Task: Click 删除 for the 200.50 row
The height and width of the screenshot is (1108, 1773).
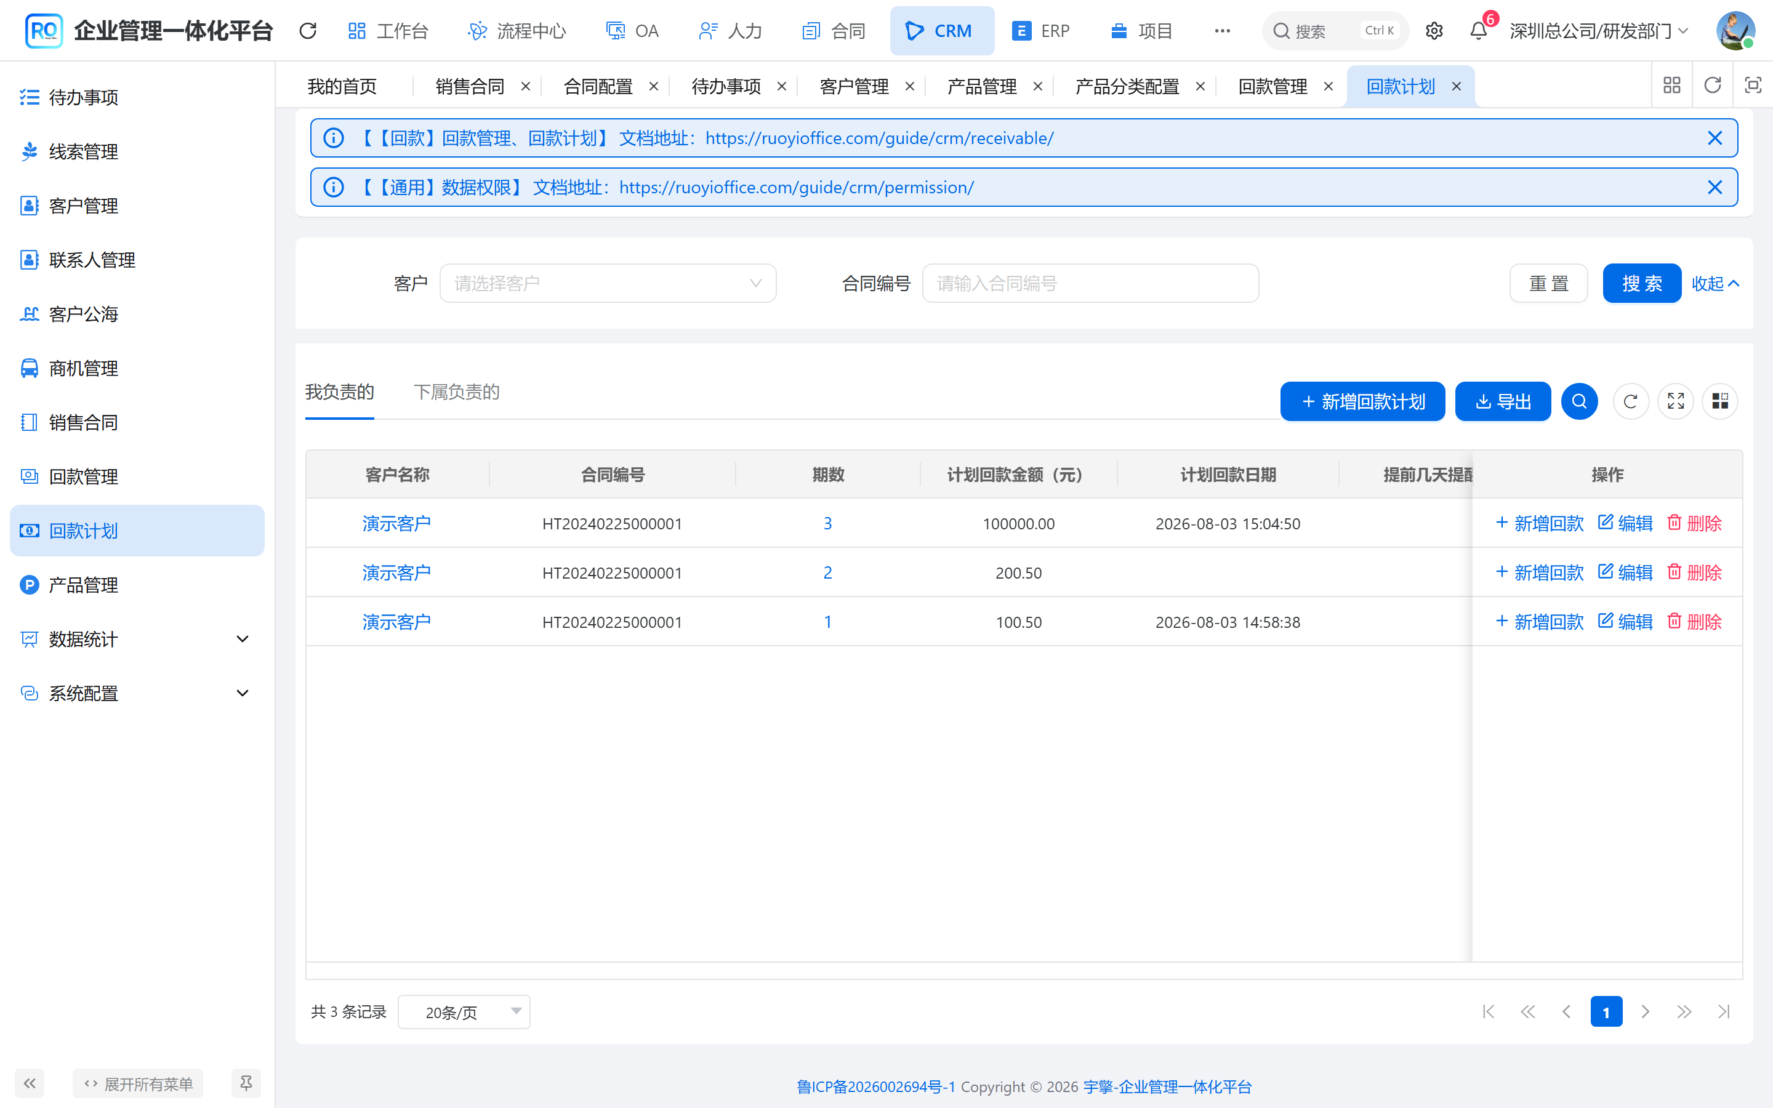Action: [x=1694, y=572]
